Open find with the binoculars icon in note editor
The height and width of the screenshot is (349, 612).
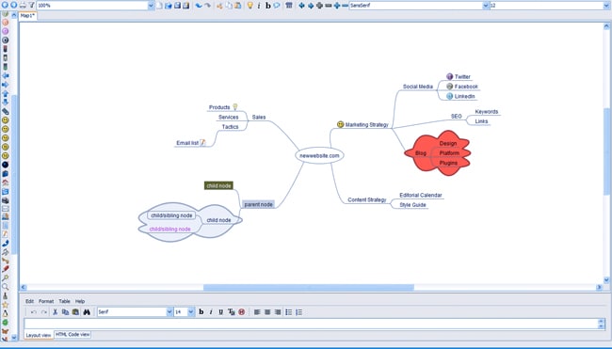tap(87, 312)
